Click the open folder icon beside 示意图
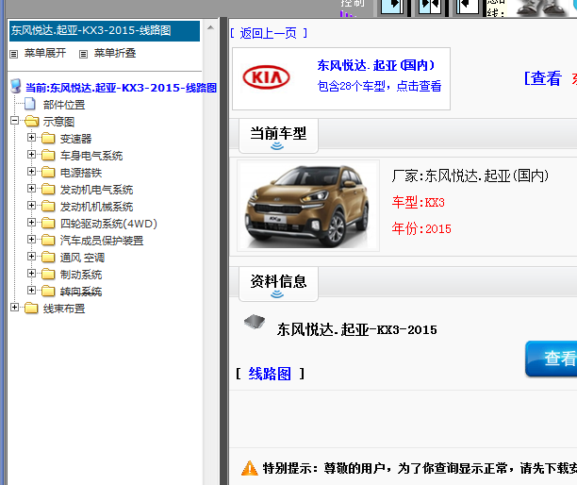 click(32, 121)
